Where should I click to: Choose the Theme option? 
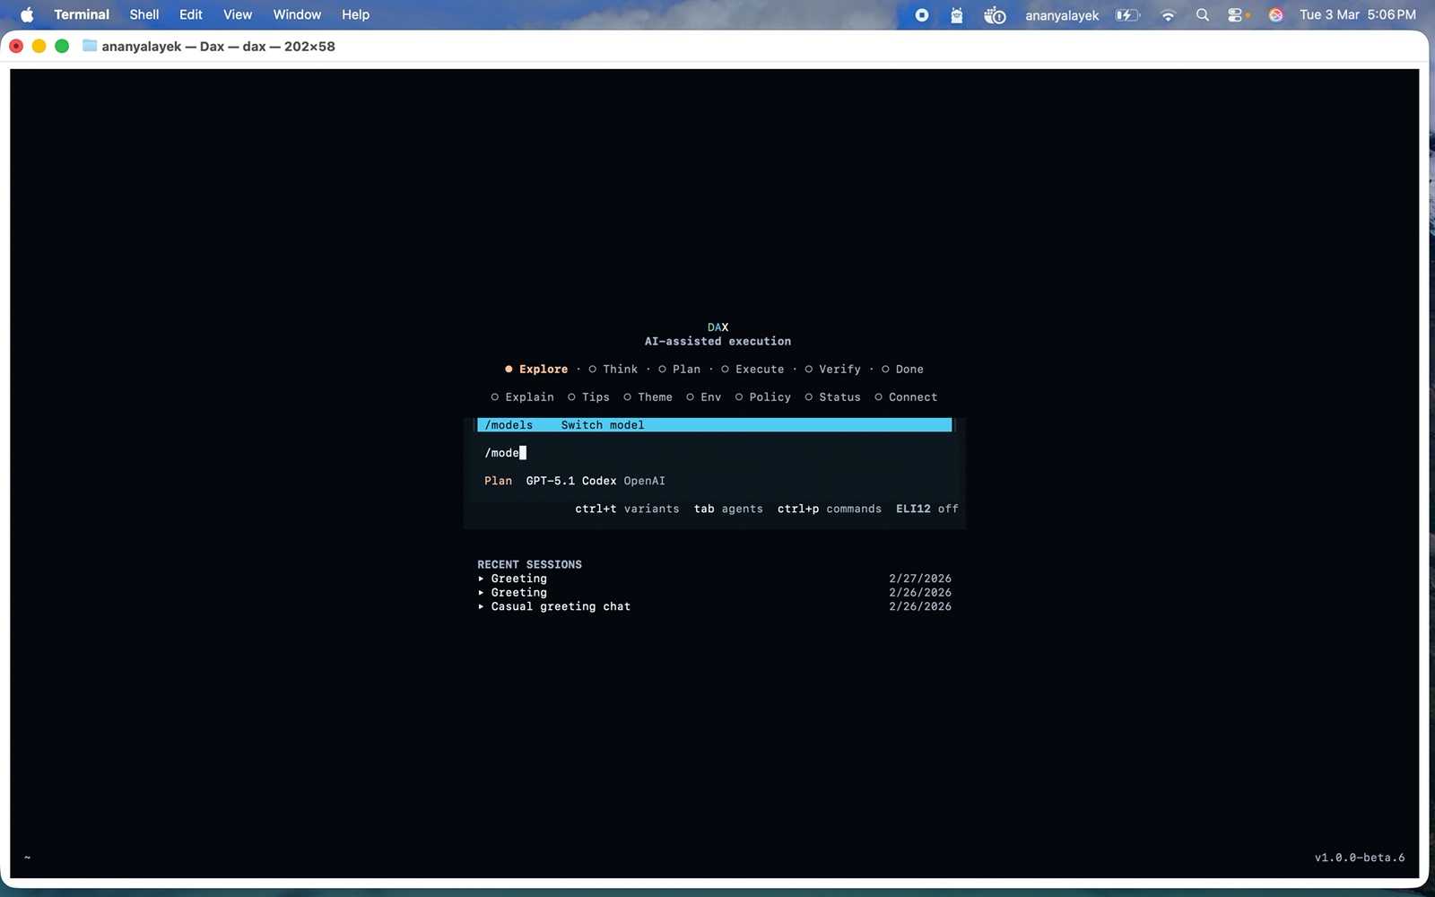click(648, 396)
